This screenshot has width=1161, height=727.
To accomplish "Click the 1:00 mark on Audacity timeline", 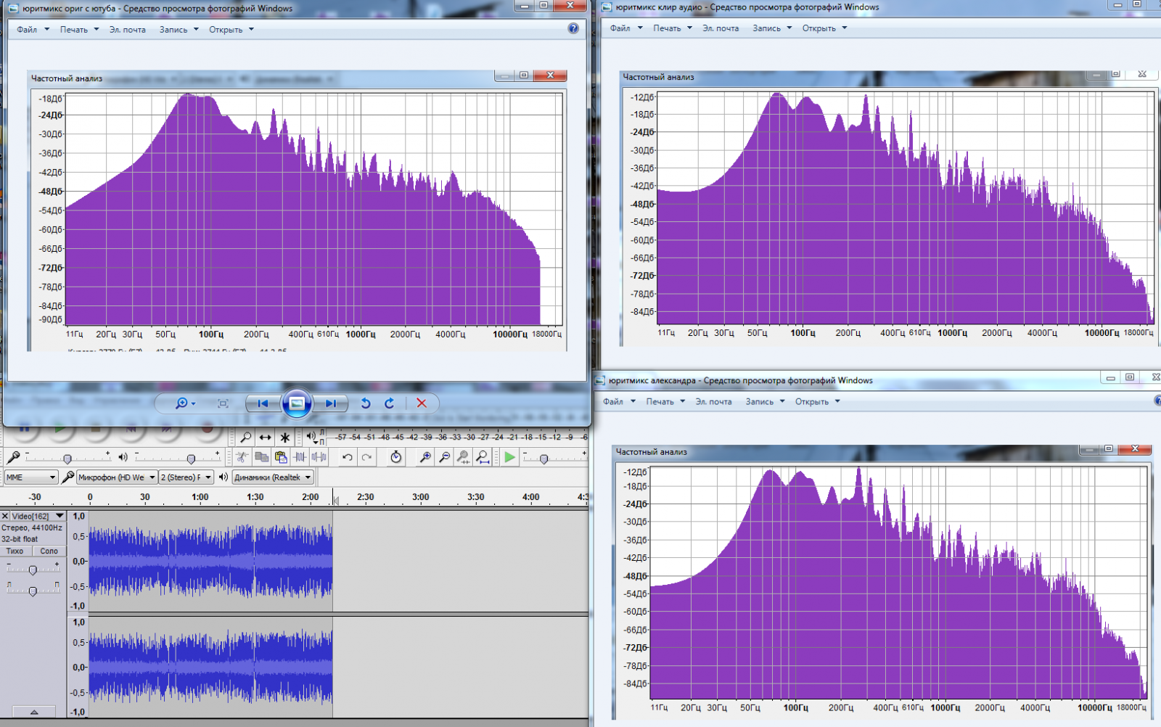I will coord(200,498).
